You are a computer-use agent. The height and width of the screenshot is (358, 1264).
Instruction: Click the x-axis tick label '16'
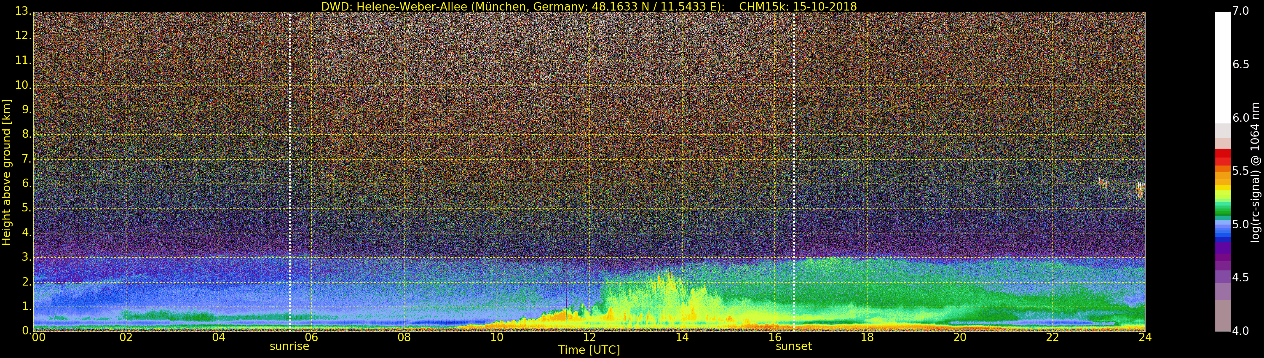(x=775, y=337)
